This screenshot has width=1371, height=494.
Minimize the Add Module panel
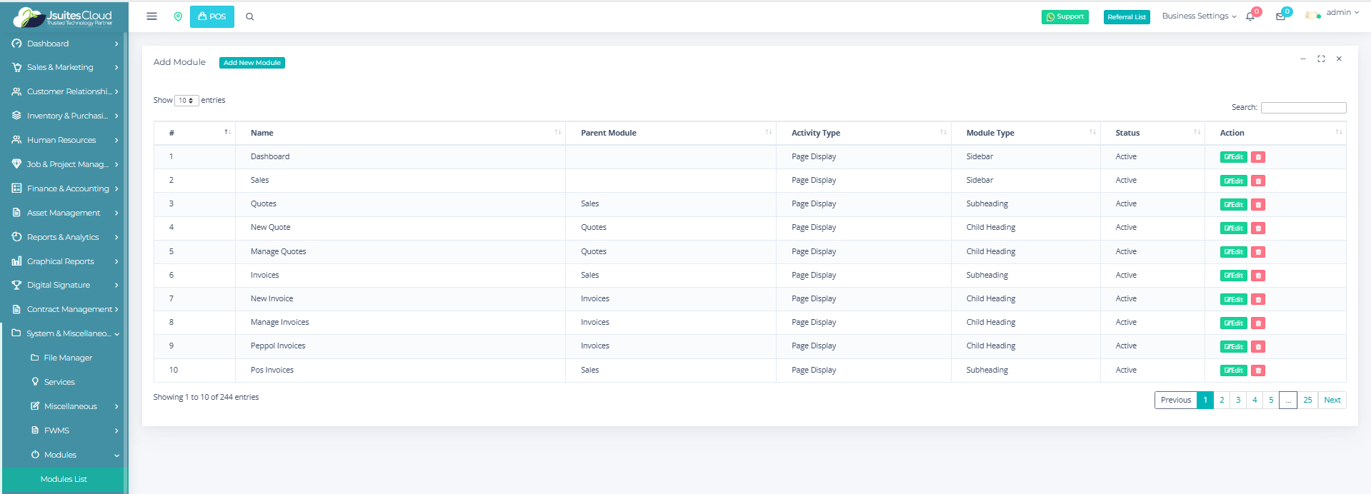tap(1303, 59)
